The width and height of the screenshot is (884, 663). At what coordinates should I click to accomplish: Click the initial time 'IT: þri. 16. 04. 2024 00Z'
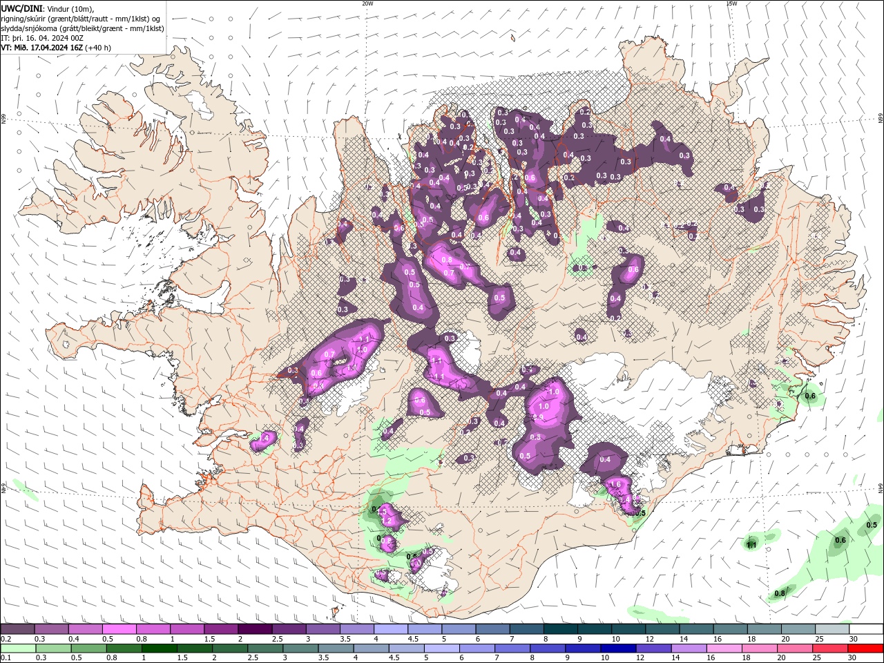click(x=42, y=38)
